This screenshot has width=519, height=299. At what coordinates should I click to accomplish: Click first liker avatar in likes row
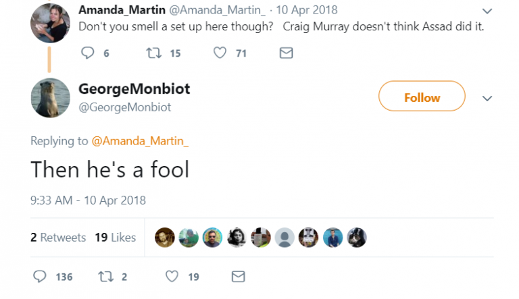(x=165, y=237)
